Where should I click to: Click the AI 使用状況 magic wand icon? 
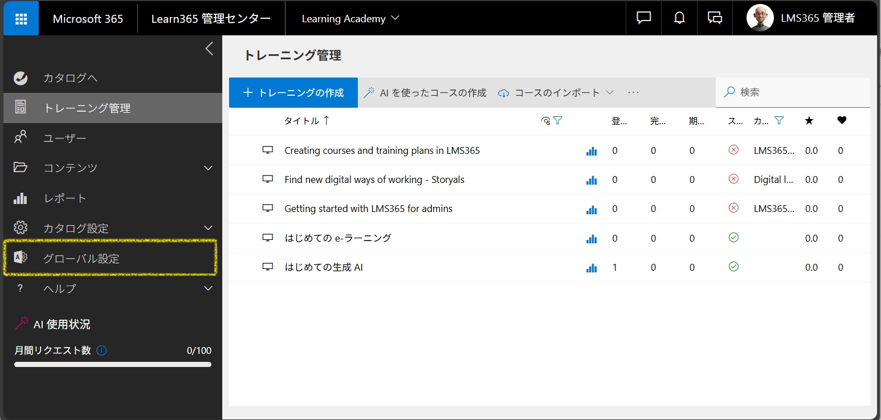coord(21,324)
